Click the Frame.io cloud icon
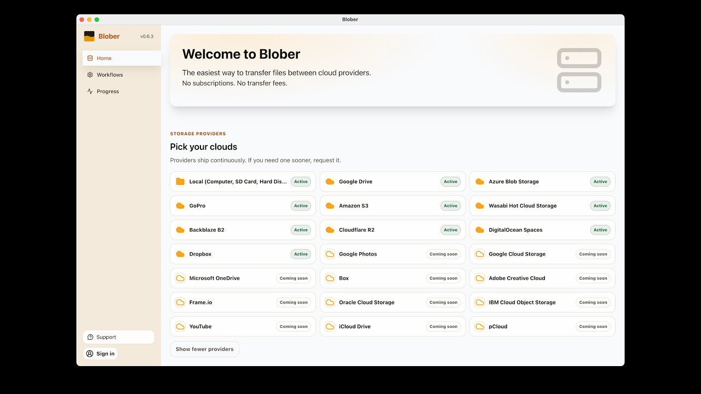Viewport: 701px width, 394px height. coord(180,302)
